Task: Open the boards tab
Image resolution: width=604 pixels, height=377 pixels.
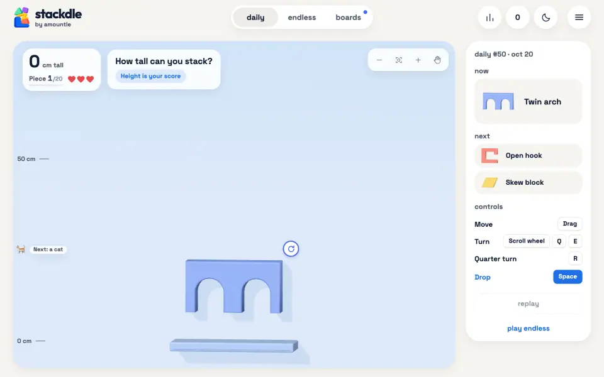Action: 348,18
